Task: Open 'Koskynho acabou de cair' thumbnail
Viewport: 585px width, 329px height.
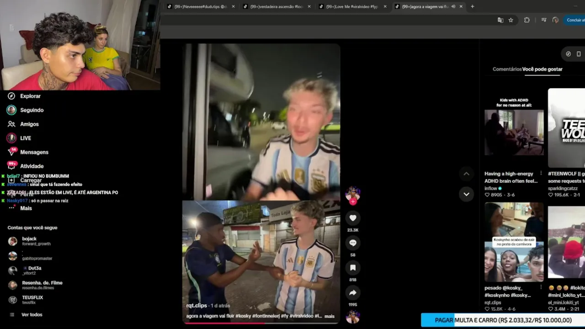Action: 514,242
